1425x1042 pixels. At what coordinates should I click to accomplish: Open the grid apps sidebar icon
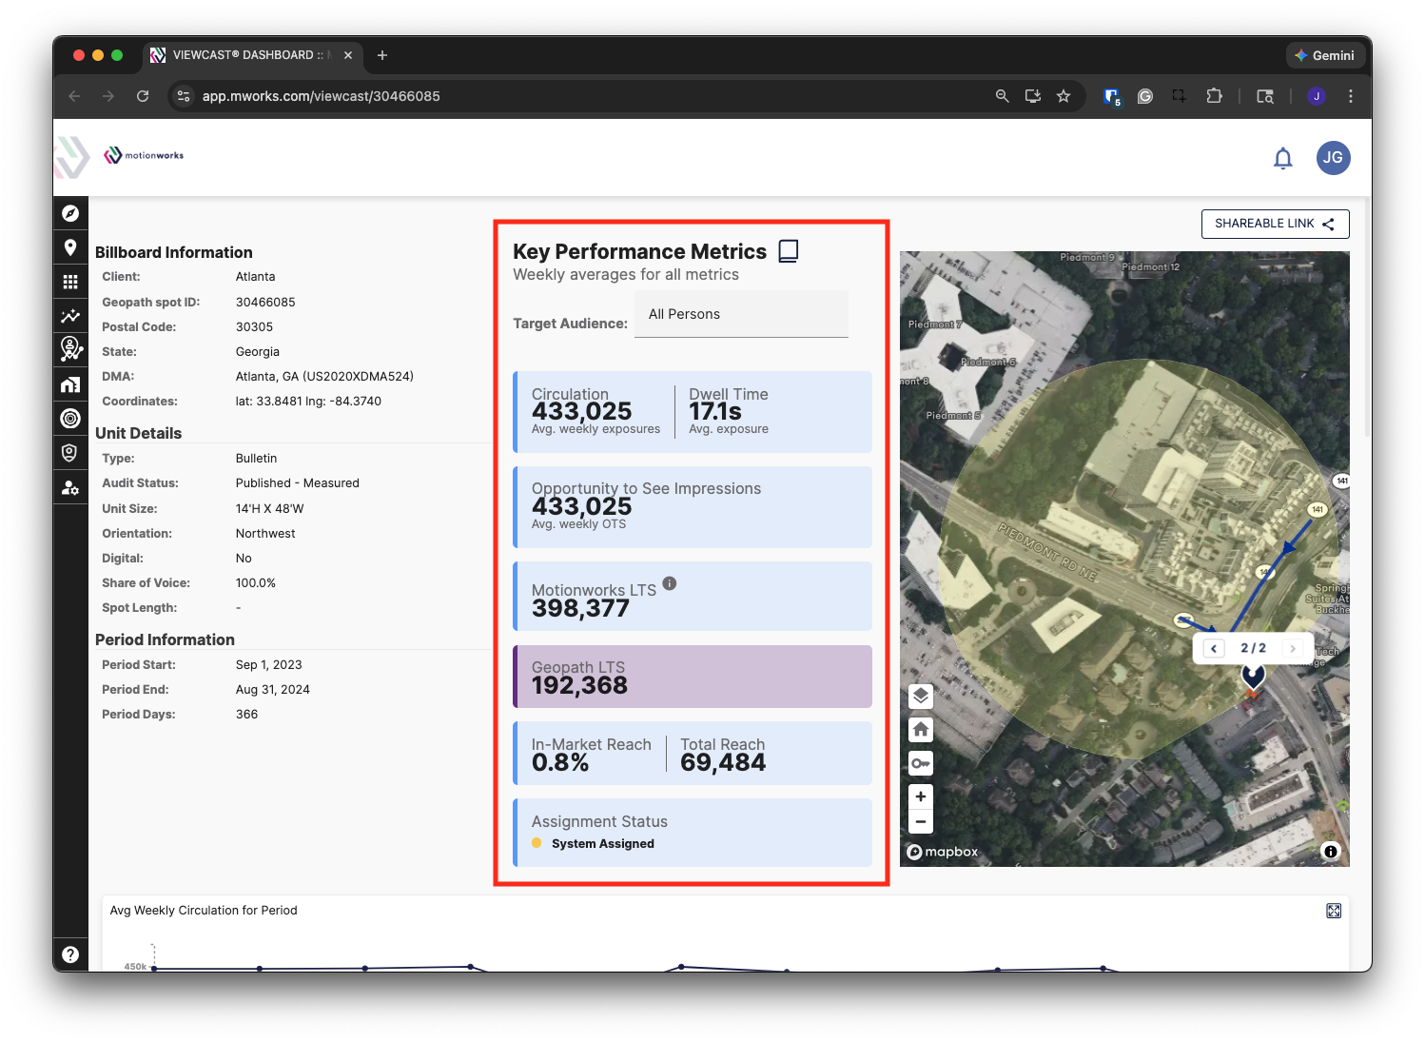[x=70, y=282]
